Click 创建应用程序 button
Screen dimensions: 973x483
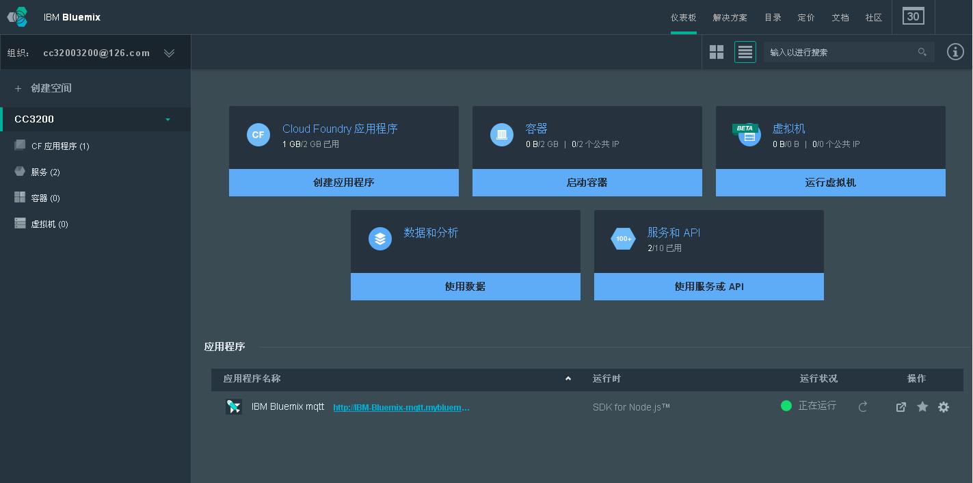(x=344, y=183)
